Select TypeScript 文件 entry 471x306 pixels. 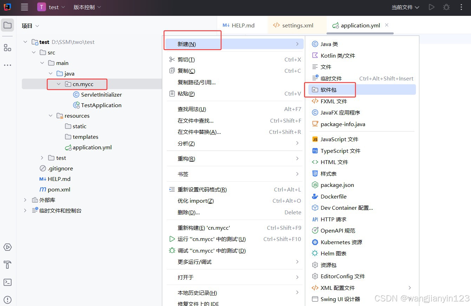(362, 151)
